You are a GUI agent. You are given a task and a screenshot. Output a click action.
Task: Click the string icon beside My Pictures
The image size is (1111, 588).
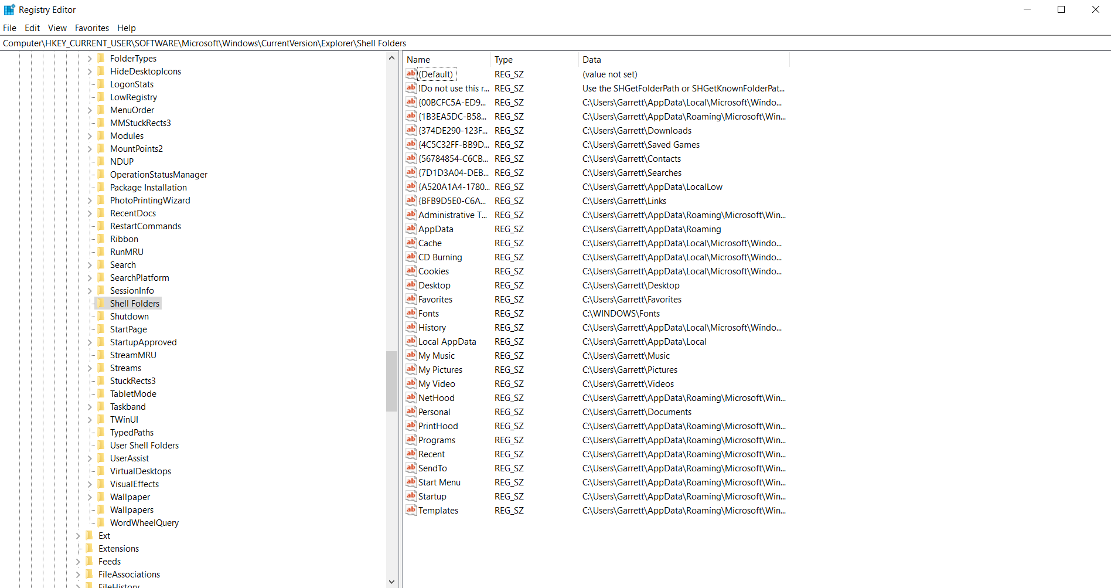point(411,369)
